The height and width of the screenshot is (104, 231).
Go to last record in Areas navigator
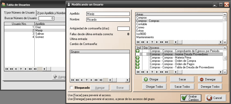click(x=166, y=42)
